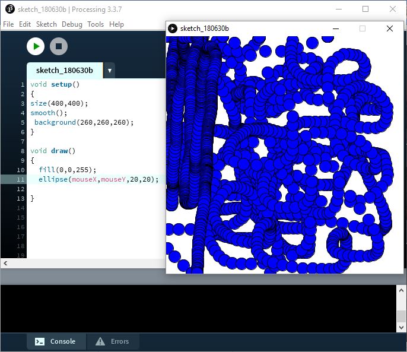
Task: Click the console scrollbar thumb
Action: pos(401,316)
